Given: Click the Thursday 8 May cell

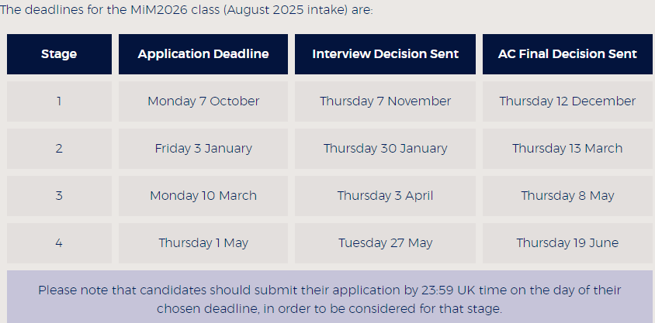Looking at the screenshot, I should click(567, 196).
